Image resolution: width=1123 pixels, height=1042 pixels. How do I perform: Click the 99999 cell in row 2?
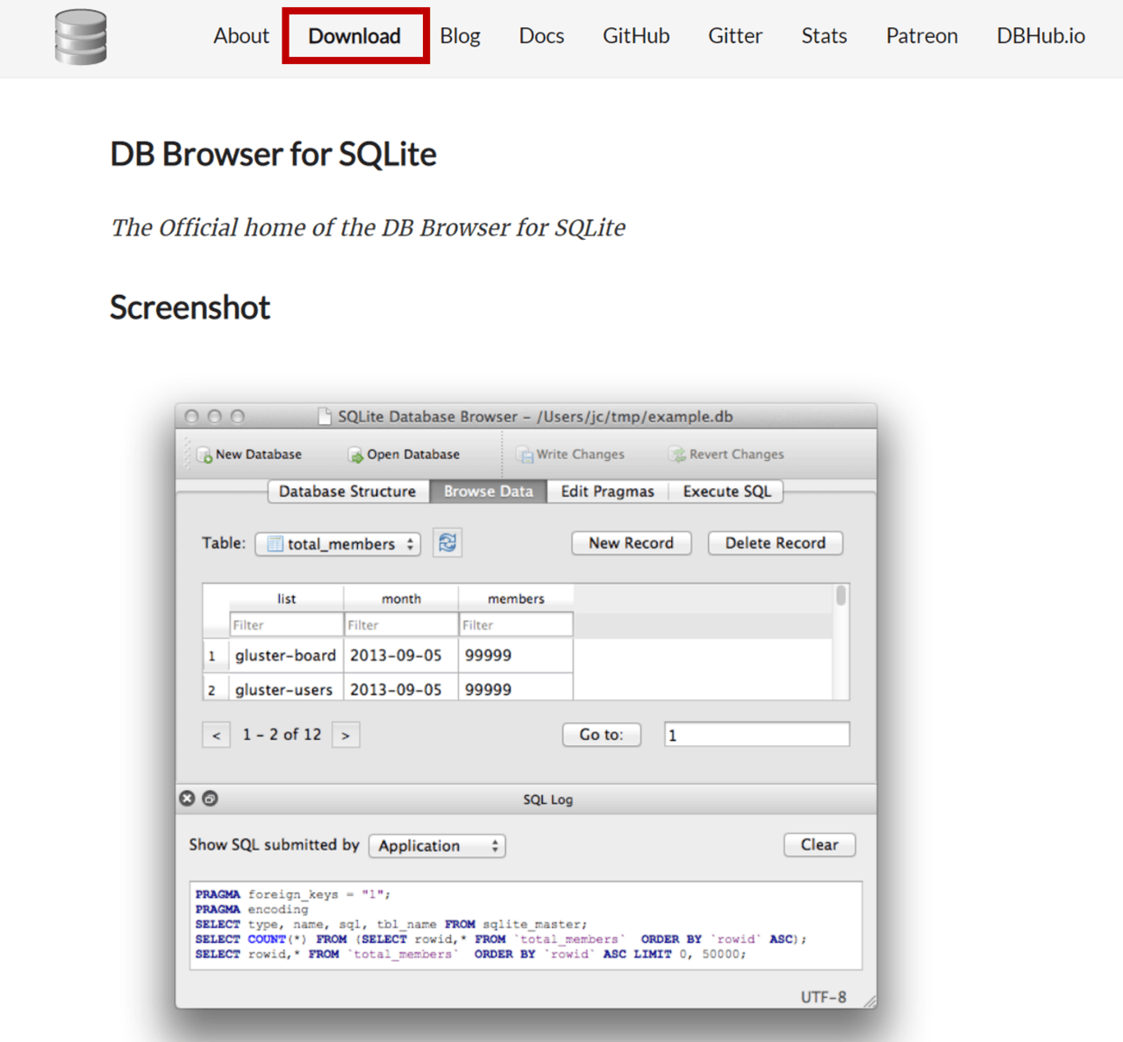click(516, 688)
